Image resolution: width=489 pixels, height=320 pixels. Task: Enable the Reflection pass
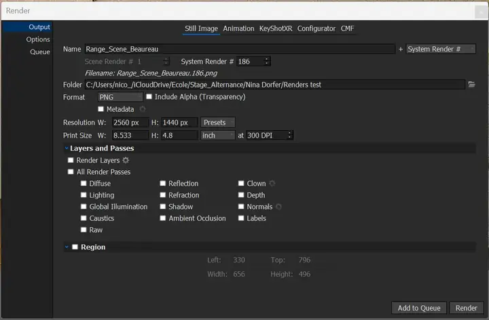tap(163, 183)
